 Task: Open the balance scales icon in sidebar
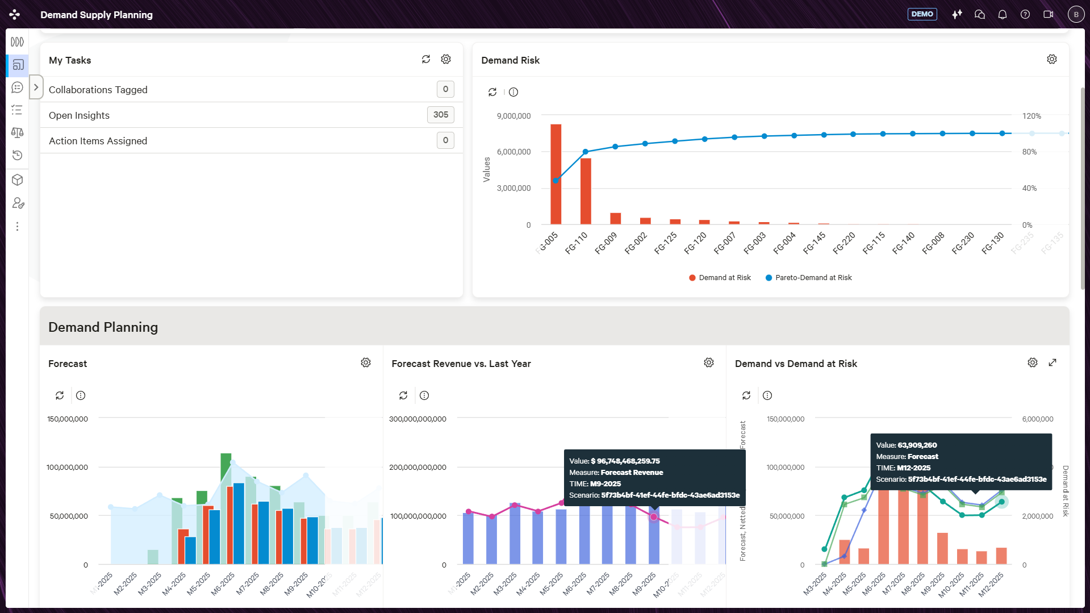tap(17, 132)
